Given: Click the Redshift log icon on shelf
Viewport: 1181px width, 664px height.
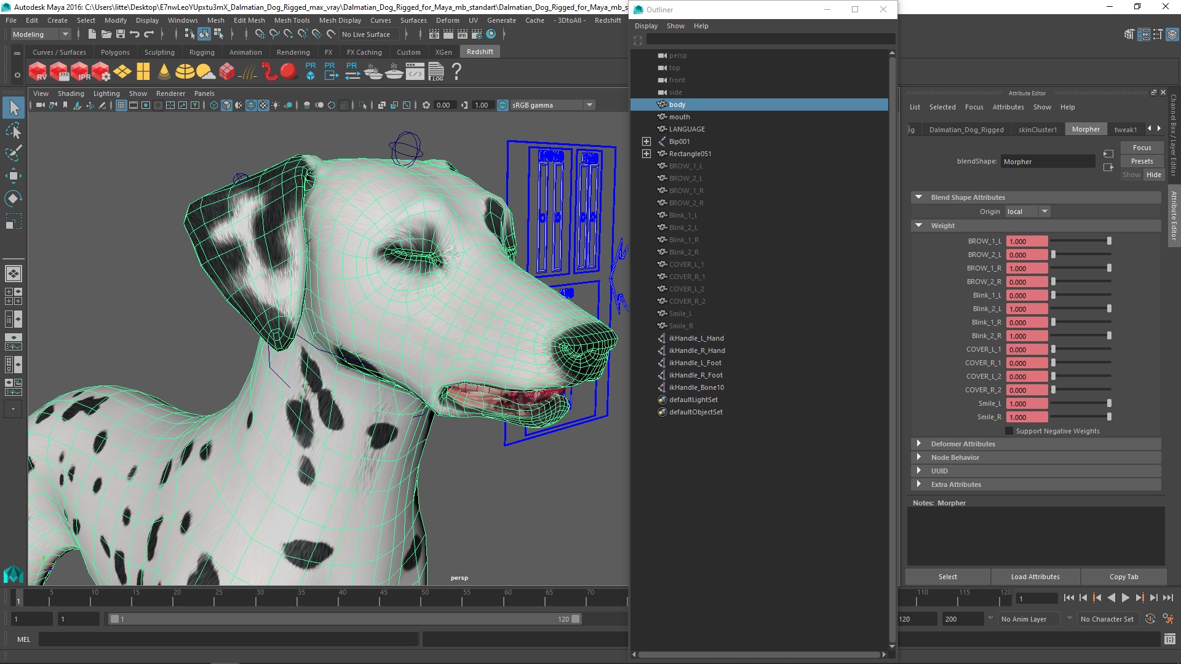Looking at the screenshot, I should [436, 72].
